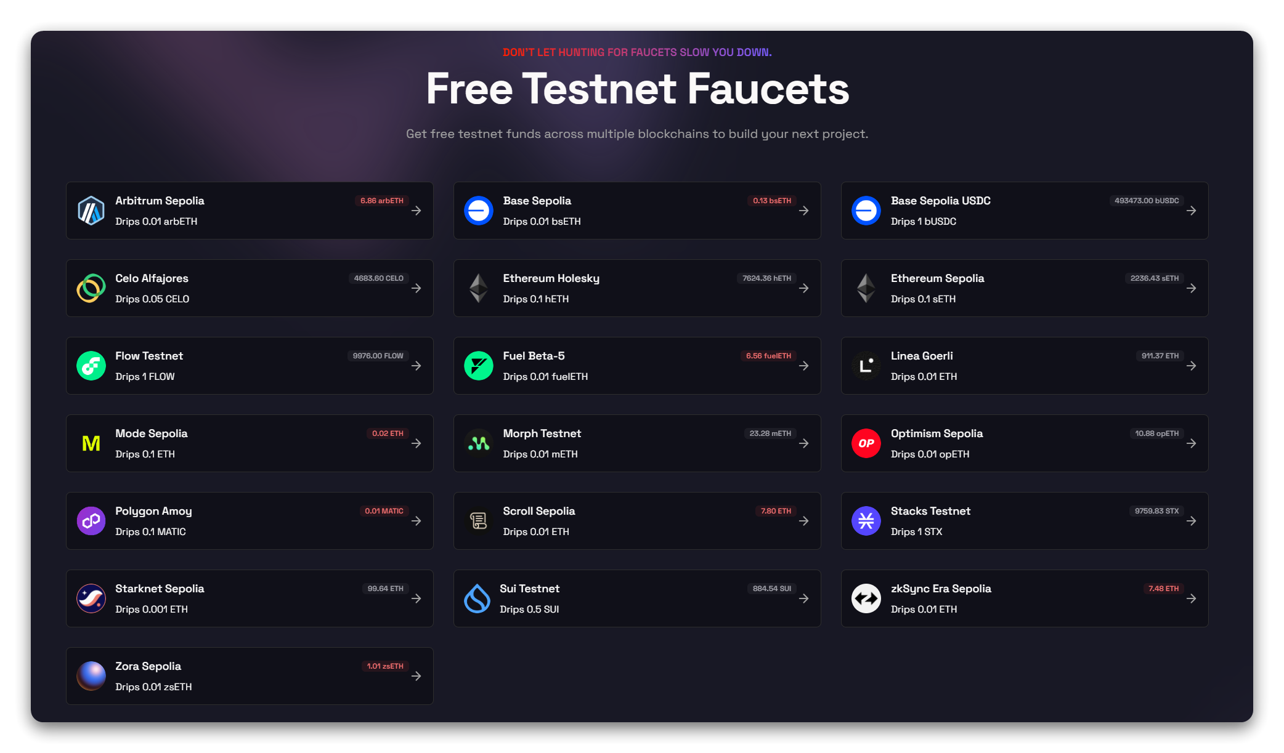1284x753 pixels.
Task: Click the Zora Sepolia sphere icon
Action: 91,676
